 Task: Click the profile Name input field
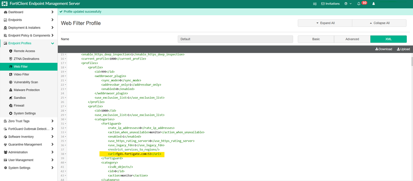tap(235, 39)
